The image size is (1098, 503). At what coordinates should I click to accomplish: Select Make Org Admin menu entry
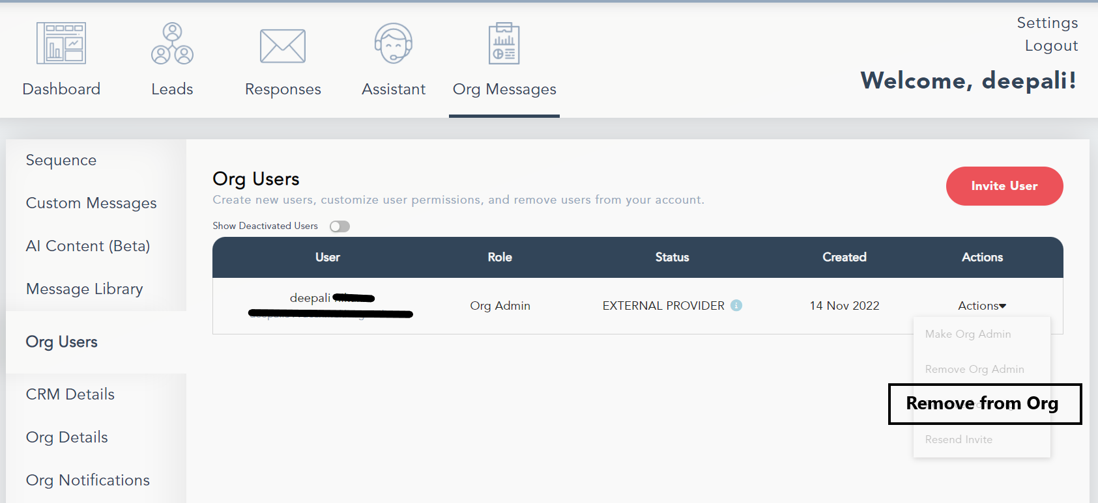pos(968,334)
